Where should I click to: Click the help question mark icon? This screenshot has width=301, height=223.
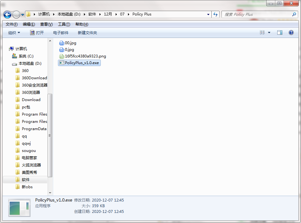pos(291,33)
